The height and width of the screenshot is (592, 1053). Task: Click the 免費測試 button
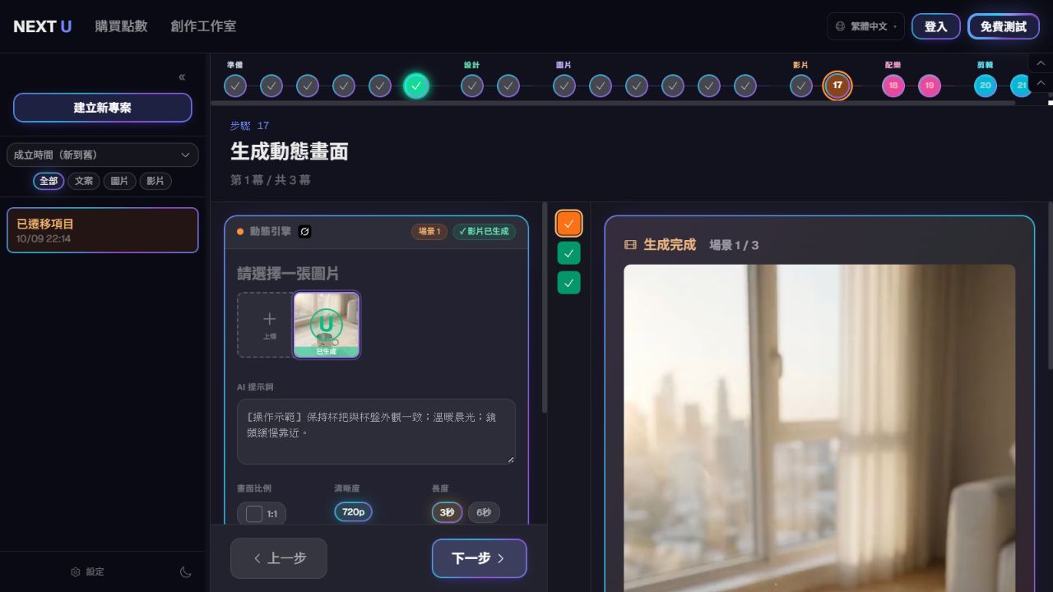click(1004, 26)
